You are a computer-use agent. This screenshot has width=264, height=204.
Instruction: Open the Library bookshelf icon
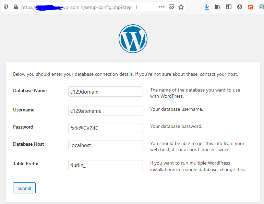coord(218,7)
